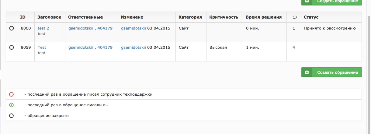
Task: Click the black circle closed-ticket legend icon
Action: [x=12, y=116]
